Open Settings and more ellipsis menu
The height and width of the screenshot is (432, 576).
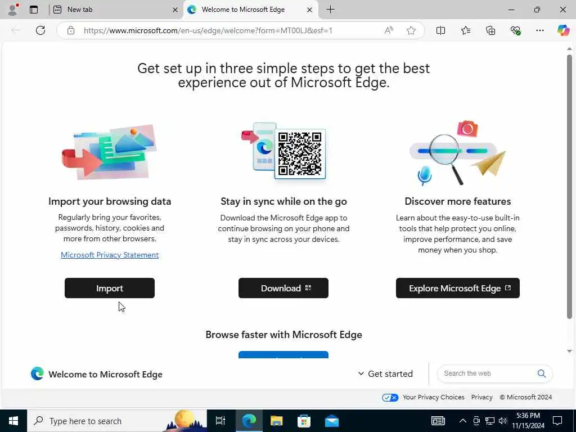[x=540, y=30]
